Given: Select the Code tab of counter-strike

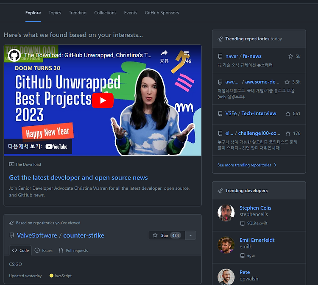Looking at the screenshot, I should tap(20, 250).
